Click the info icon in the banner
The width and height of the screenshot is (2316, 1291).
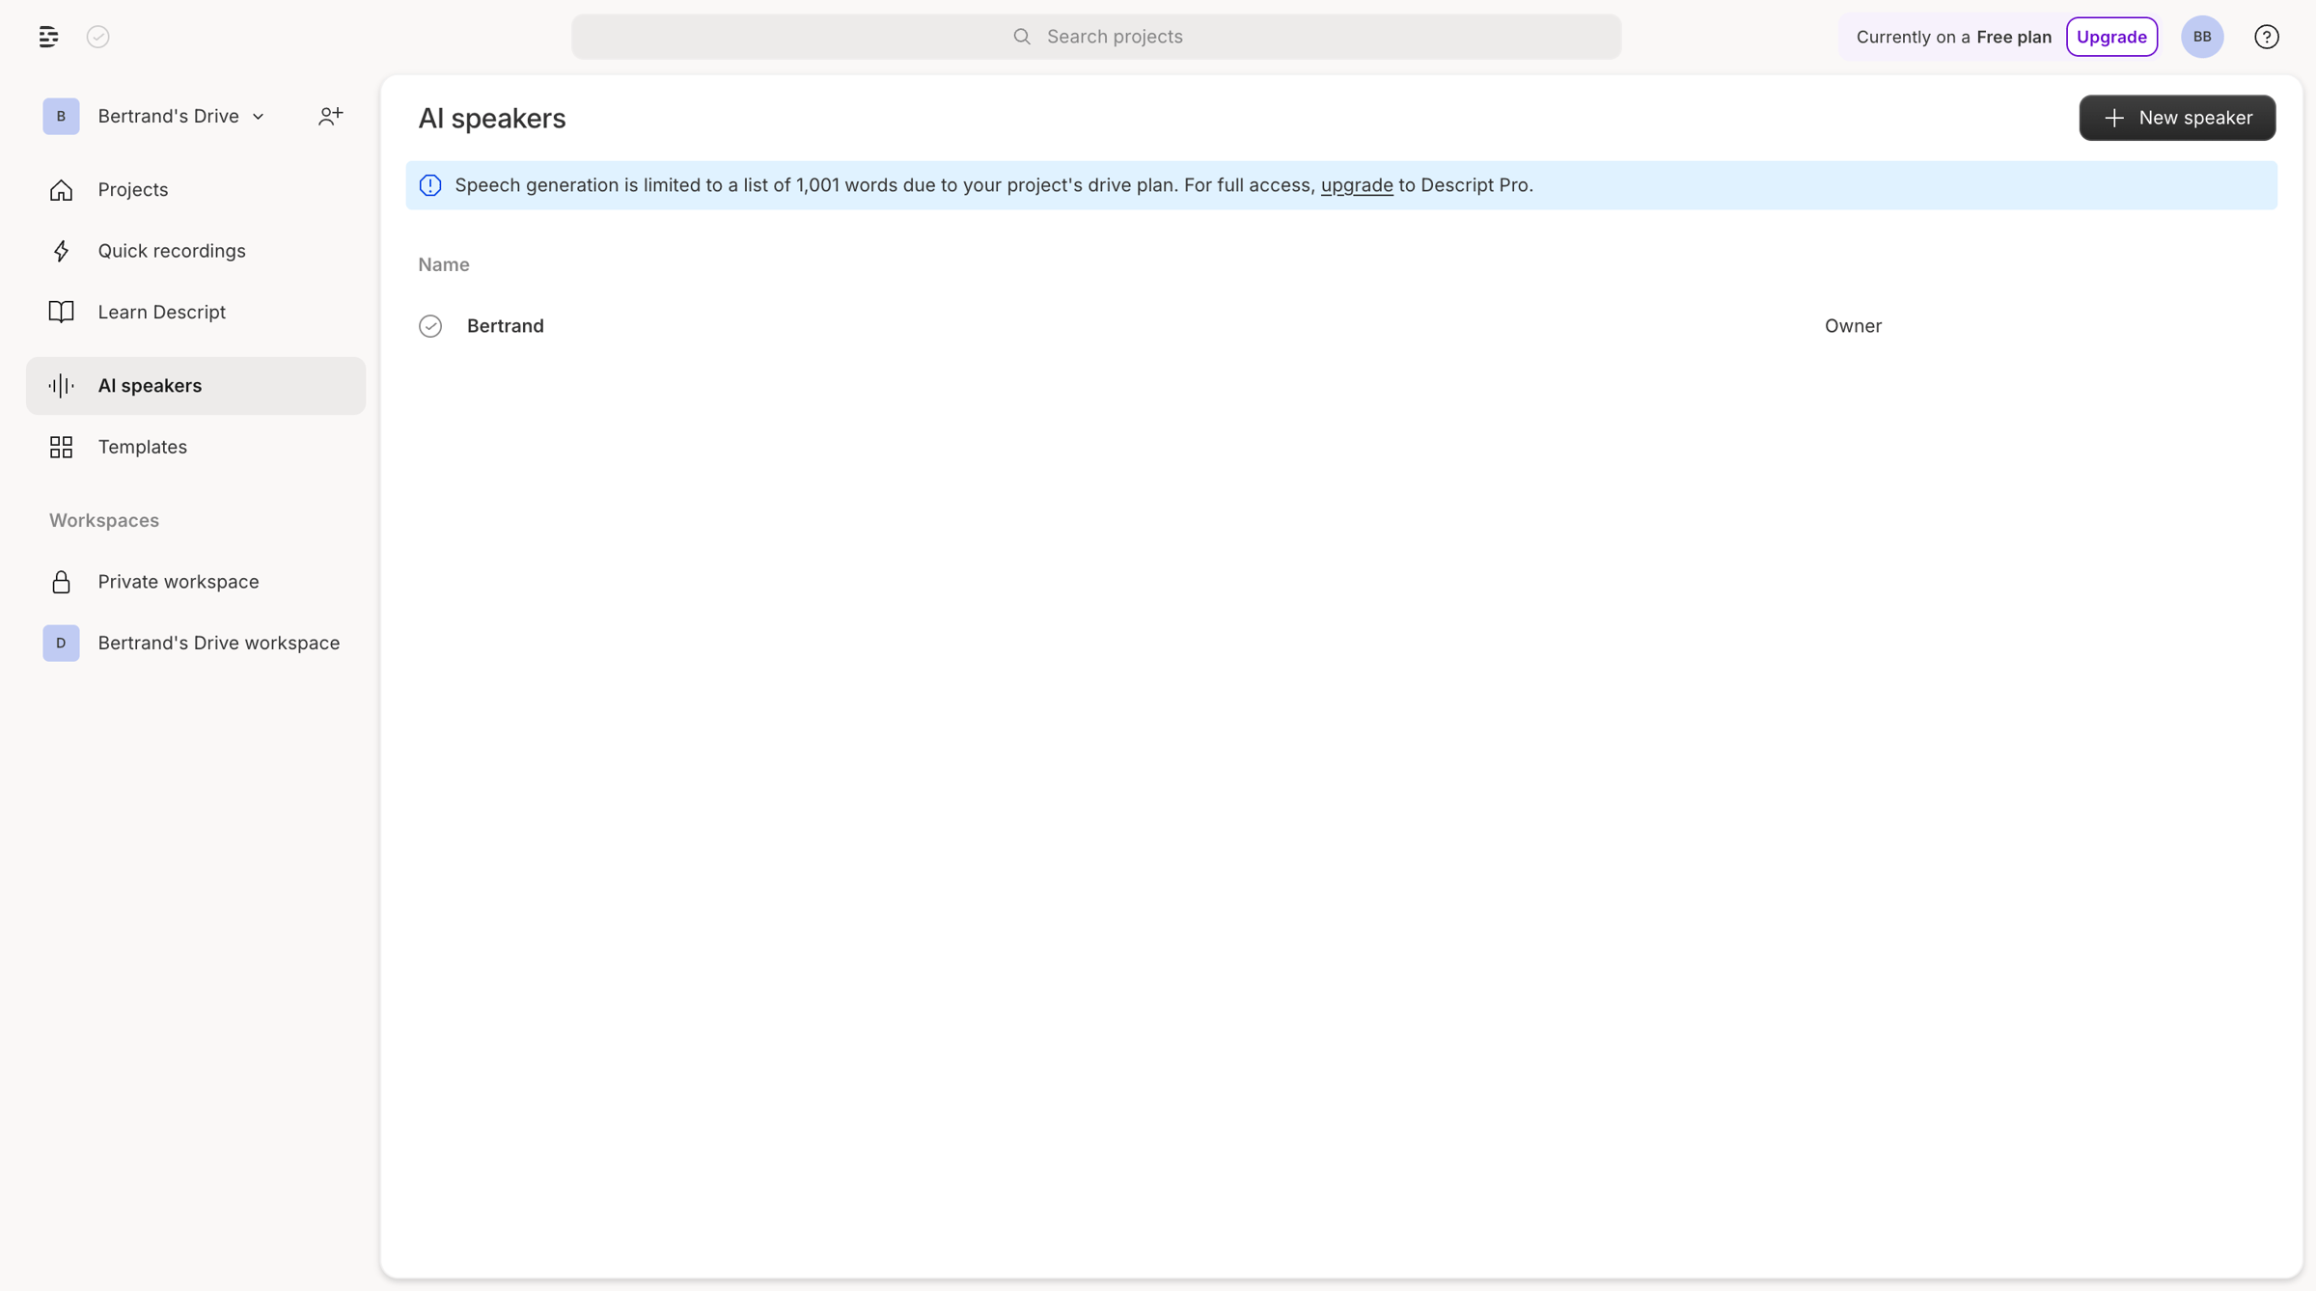pos(430,185)
